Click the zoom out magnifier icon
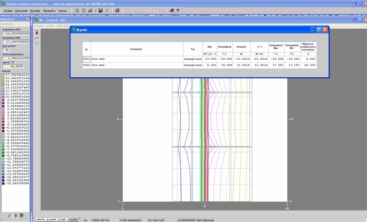Screen dimensions: 367x222 coord(140,11)
